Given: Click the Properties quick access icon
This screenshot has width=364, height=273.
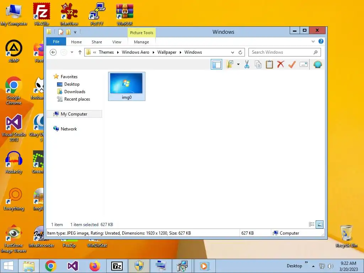Looking at the screenshot, I should pyautogui.click(x=61, y=32).
